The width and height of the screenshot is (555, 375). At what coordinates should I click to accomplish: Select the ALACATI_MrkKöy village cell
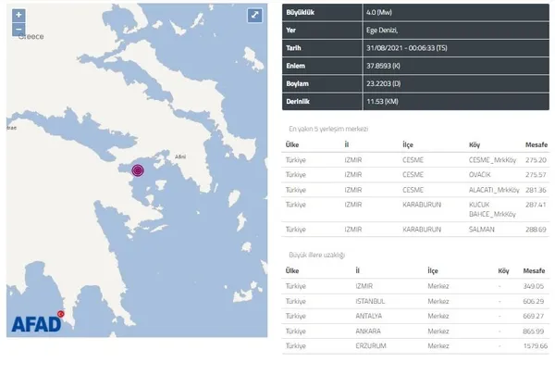[x=494, y=190]
